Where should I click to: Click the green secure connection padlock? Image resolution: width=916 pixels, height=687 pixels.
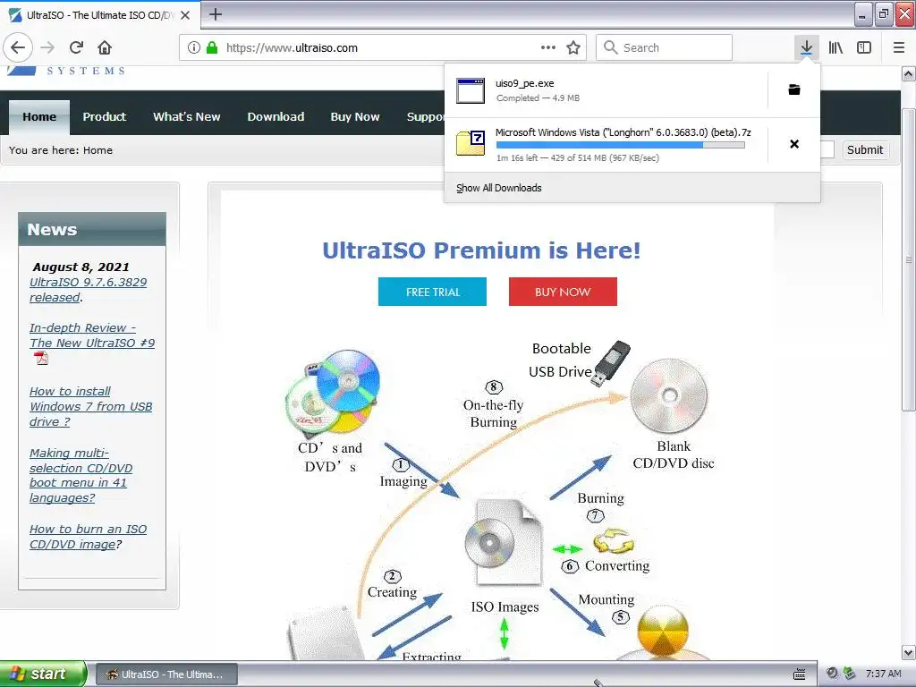(x=212, y=47)
